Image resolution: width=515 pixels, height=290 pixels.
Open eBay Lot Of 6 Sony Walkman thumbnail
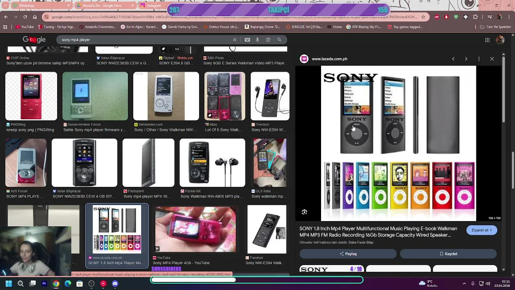[x=225, y=96]
